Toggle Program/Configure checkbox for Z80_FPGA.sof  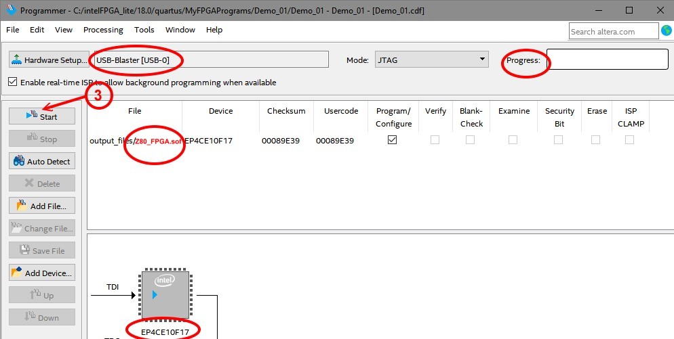pos(392,140)
